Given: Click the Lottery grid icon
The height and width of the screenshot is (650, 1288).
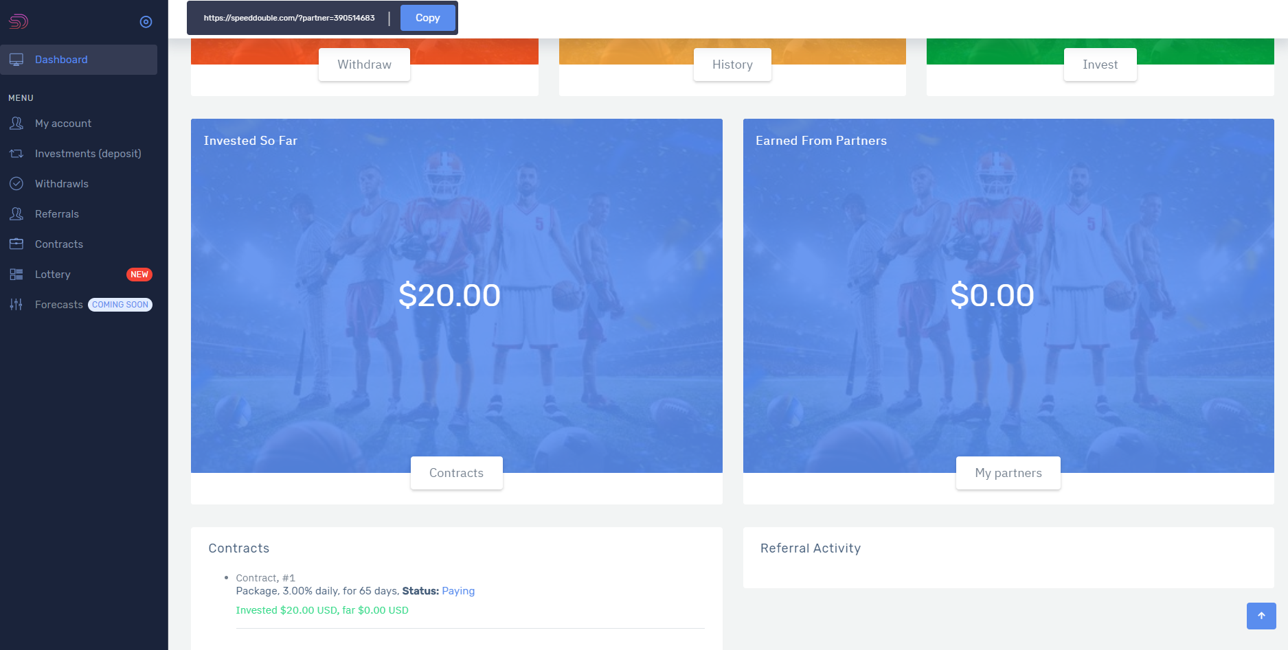Looking at the screenshot, I should pos(16,275).
